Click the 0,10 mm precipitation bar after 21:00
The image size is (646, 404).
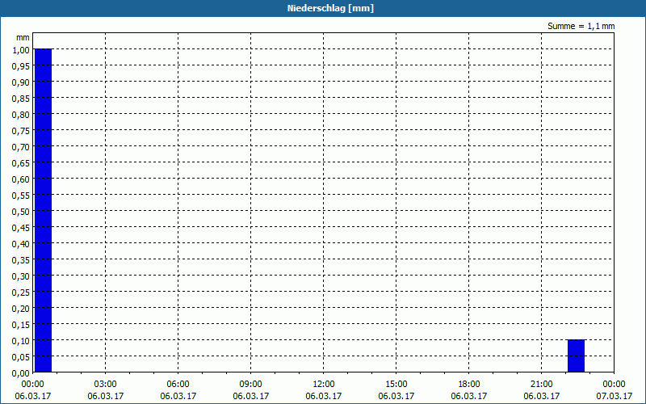click(x=576, y=356)
